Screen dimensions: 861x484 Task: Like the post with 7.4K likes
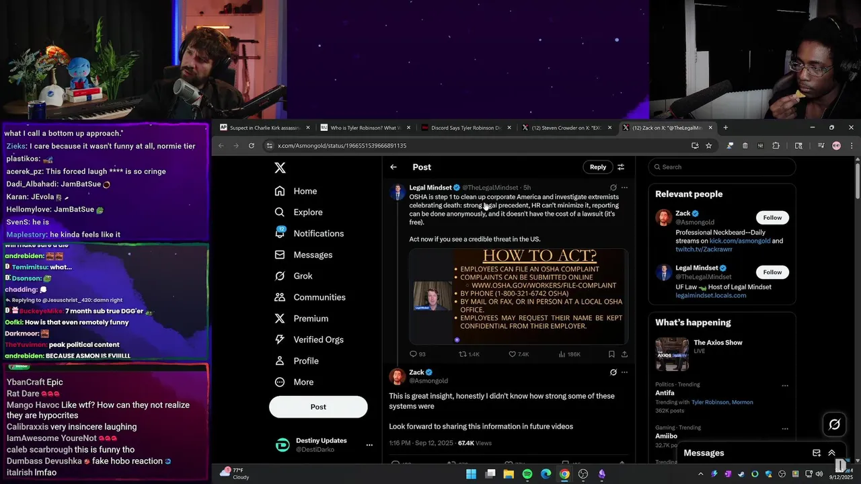point(512,354)
